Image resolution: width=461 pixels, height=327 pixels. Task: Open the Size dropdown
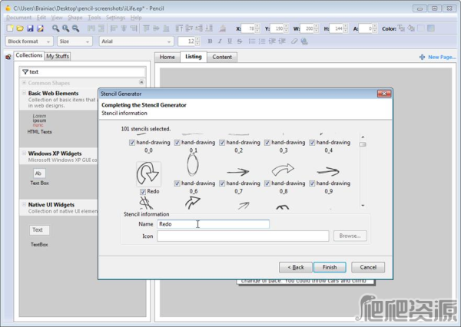pos(74,41)
